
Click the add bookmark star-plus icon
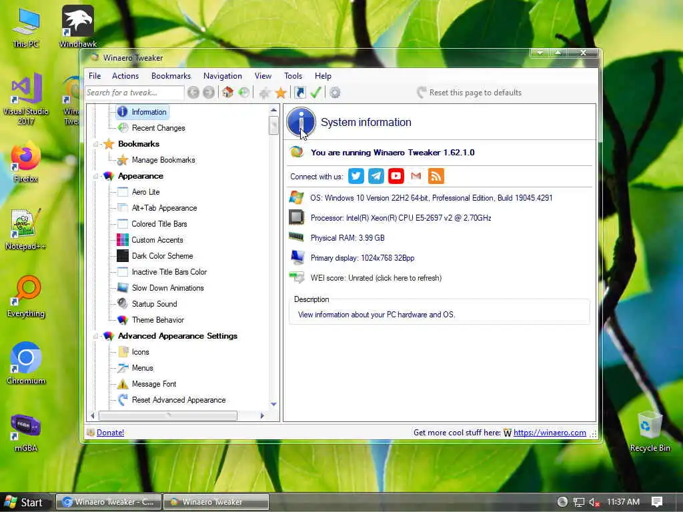[x=264, y=92]
